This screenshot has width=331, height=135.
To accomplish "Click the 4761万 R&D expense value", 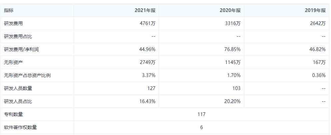I will (x=148, y=23).
